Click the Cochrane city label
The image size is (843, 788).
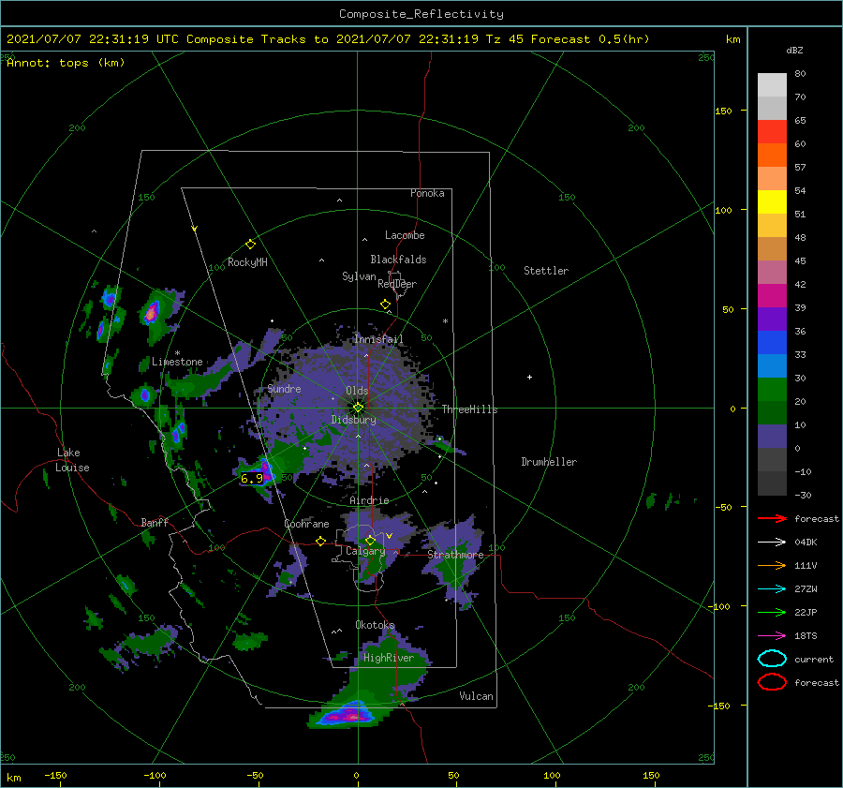306,524
